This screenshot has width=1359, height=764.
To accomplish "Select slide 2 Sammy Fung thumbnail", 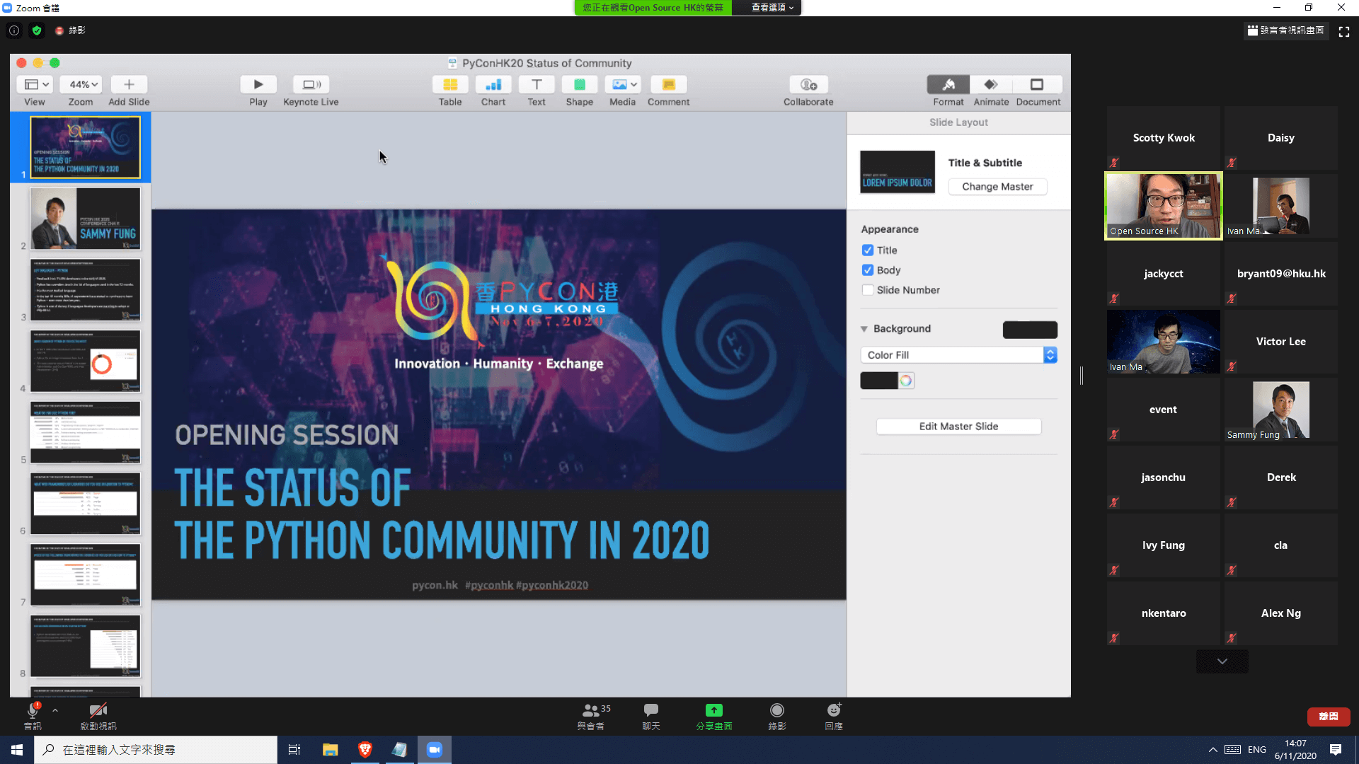I will (86, 219).
